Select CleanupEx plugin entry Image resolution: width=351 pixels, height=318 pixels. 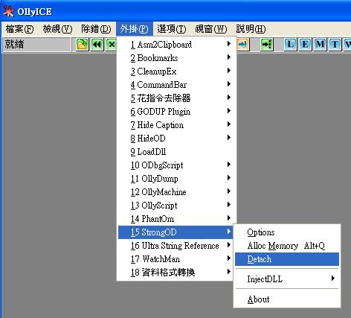tap(175, 71)
